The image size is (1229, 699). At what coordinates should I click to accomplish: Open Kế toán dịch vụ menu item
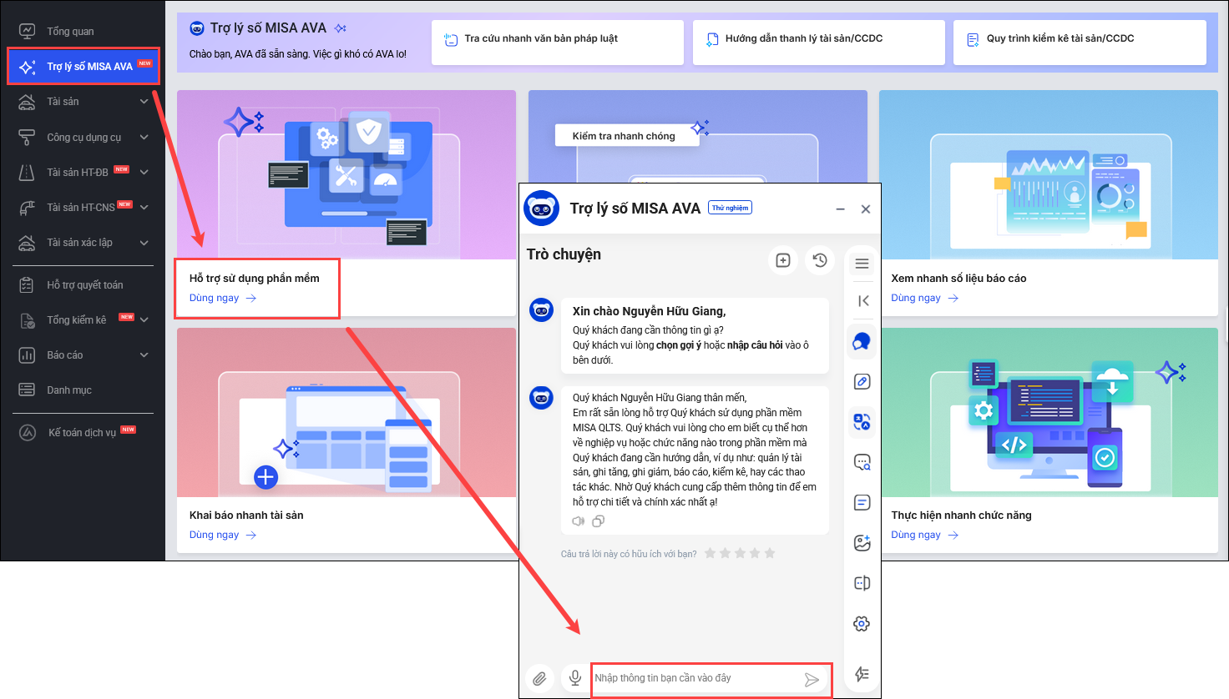pos(82,432)
